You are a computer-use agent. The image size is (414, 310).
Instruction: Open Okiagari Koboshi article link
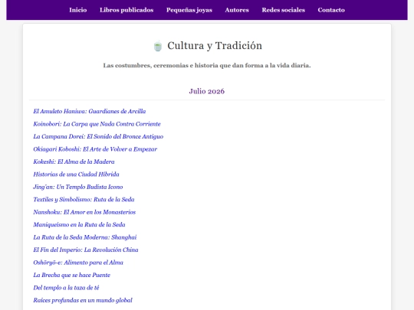click(x=95, y=149)
